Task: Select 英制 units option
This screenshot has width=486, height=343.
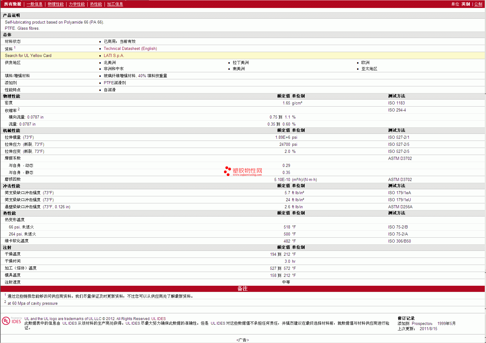Action: pyautogui.click(x=465, y=4)
